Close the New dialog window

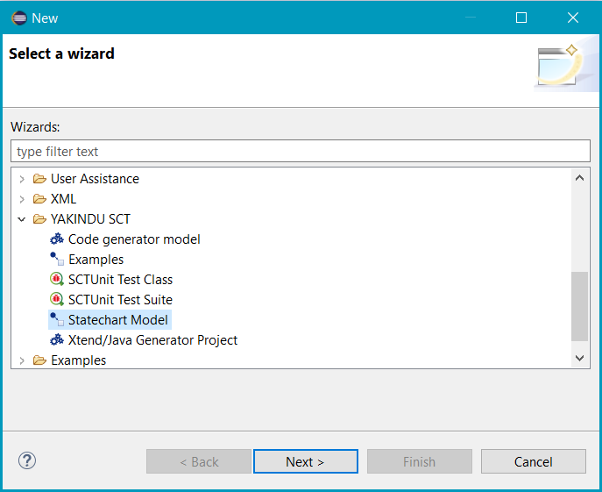pyautogui.click(x=573, y=18)
